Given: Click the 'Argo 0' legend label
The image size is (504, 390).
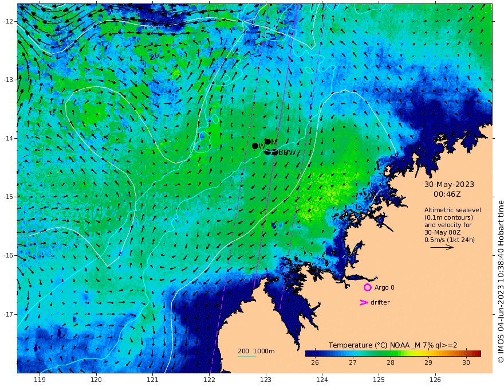Looking at the screenshot, I should (384, 288).
